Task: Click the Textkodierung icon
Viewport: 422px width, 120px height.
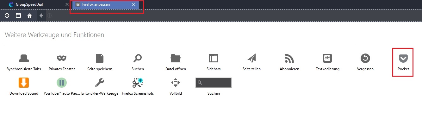Action: (x=327, y=58)
